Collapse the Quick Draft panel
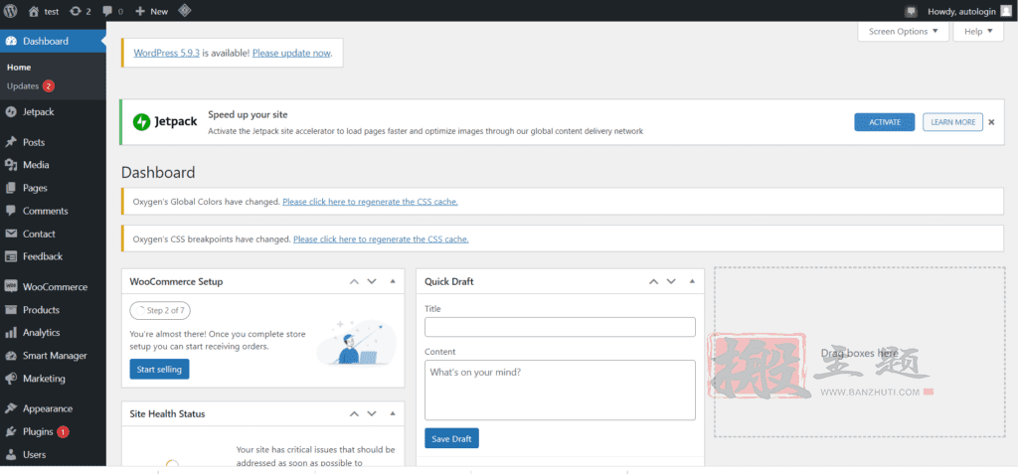This screenshot has height=474, width=1018. point(692,282)
